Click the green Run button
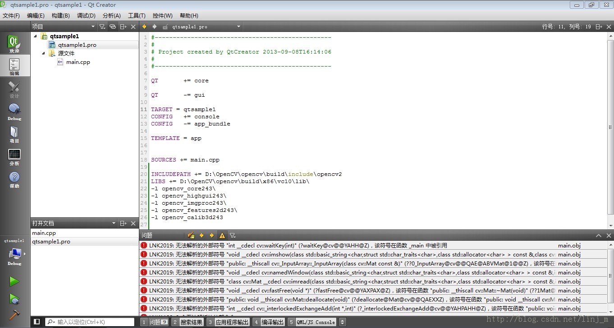This screenshot has width=614, height=328. click(x=14, y=281)
